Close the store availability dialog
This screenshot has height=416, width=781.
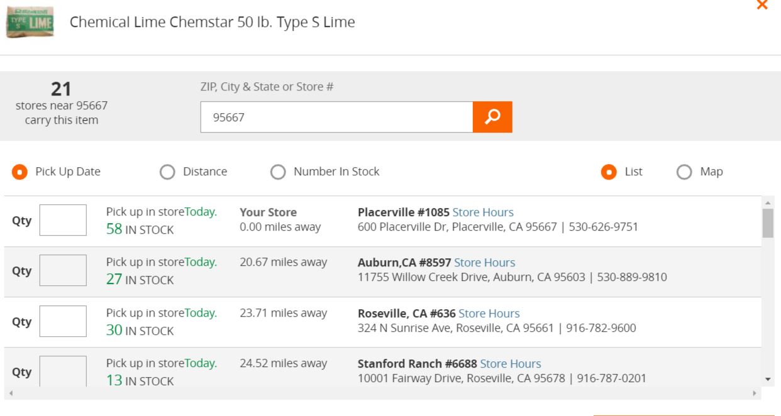(762, 5)
